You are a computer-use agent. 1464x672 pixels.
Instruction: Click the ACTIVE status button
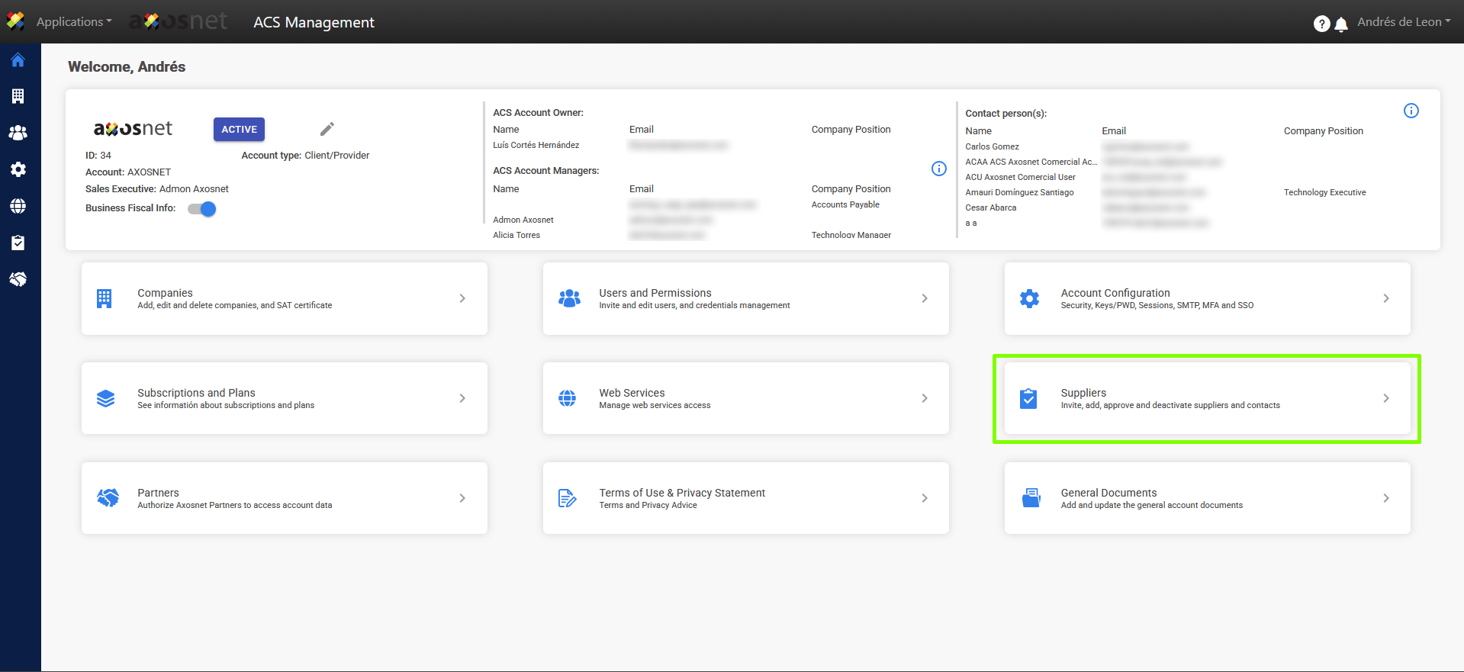[x=239, y=130]
